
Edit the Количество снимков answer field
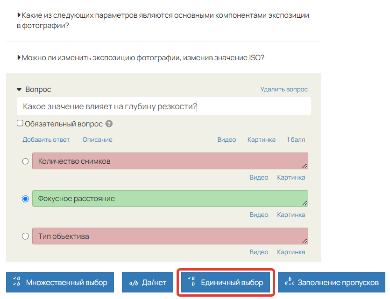coord(170,161)
